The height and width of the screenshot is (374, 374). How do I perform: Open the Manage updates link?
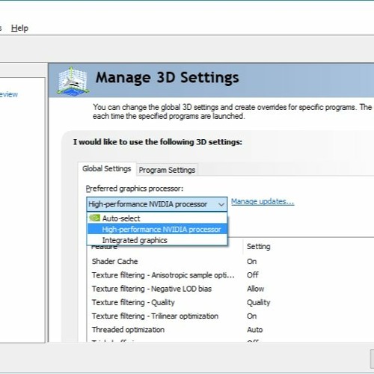(263, 202)
